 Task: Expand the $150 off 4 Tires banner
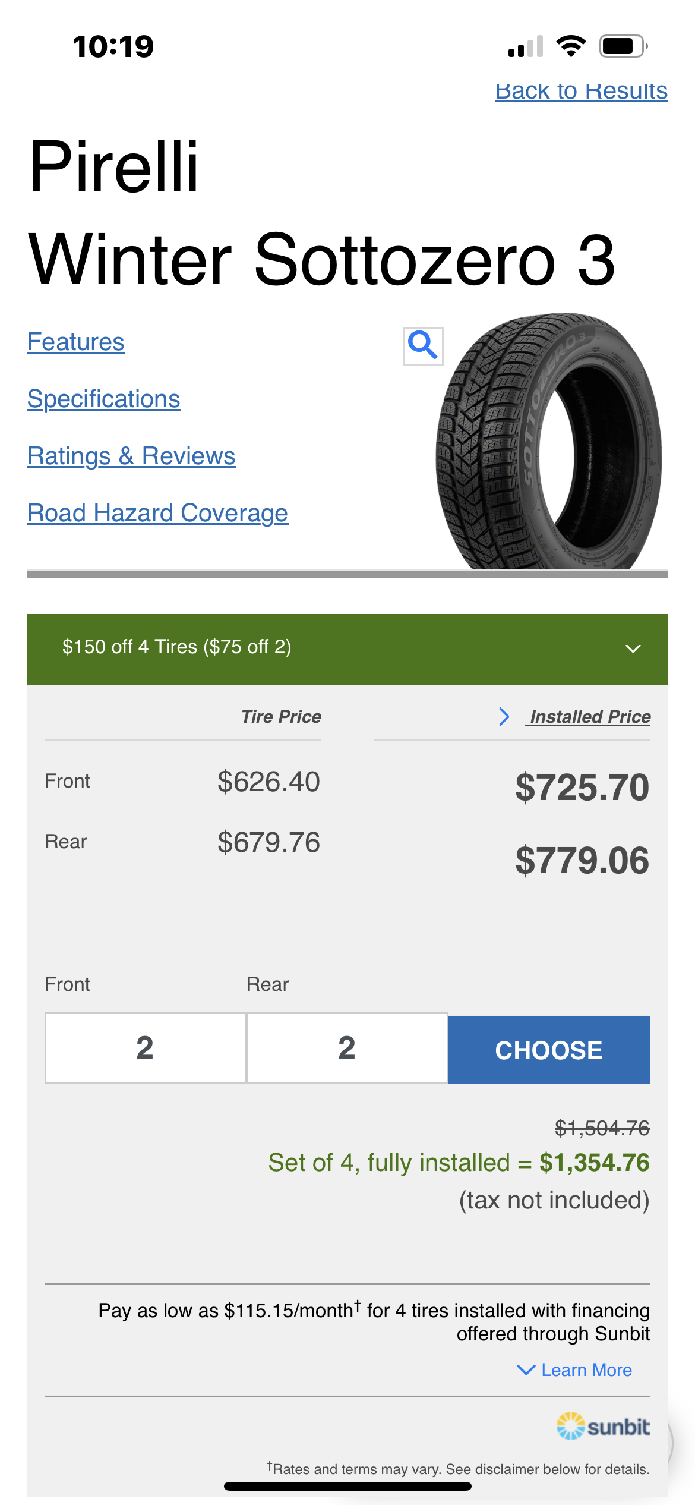177,647
